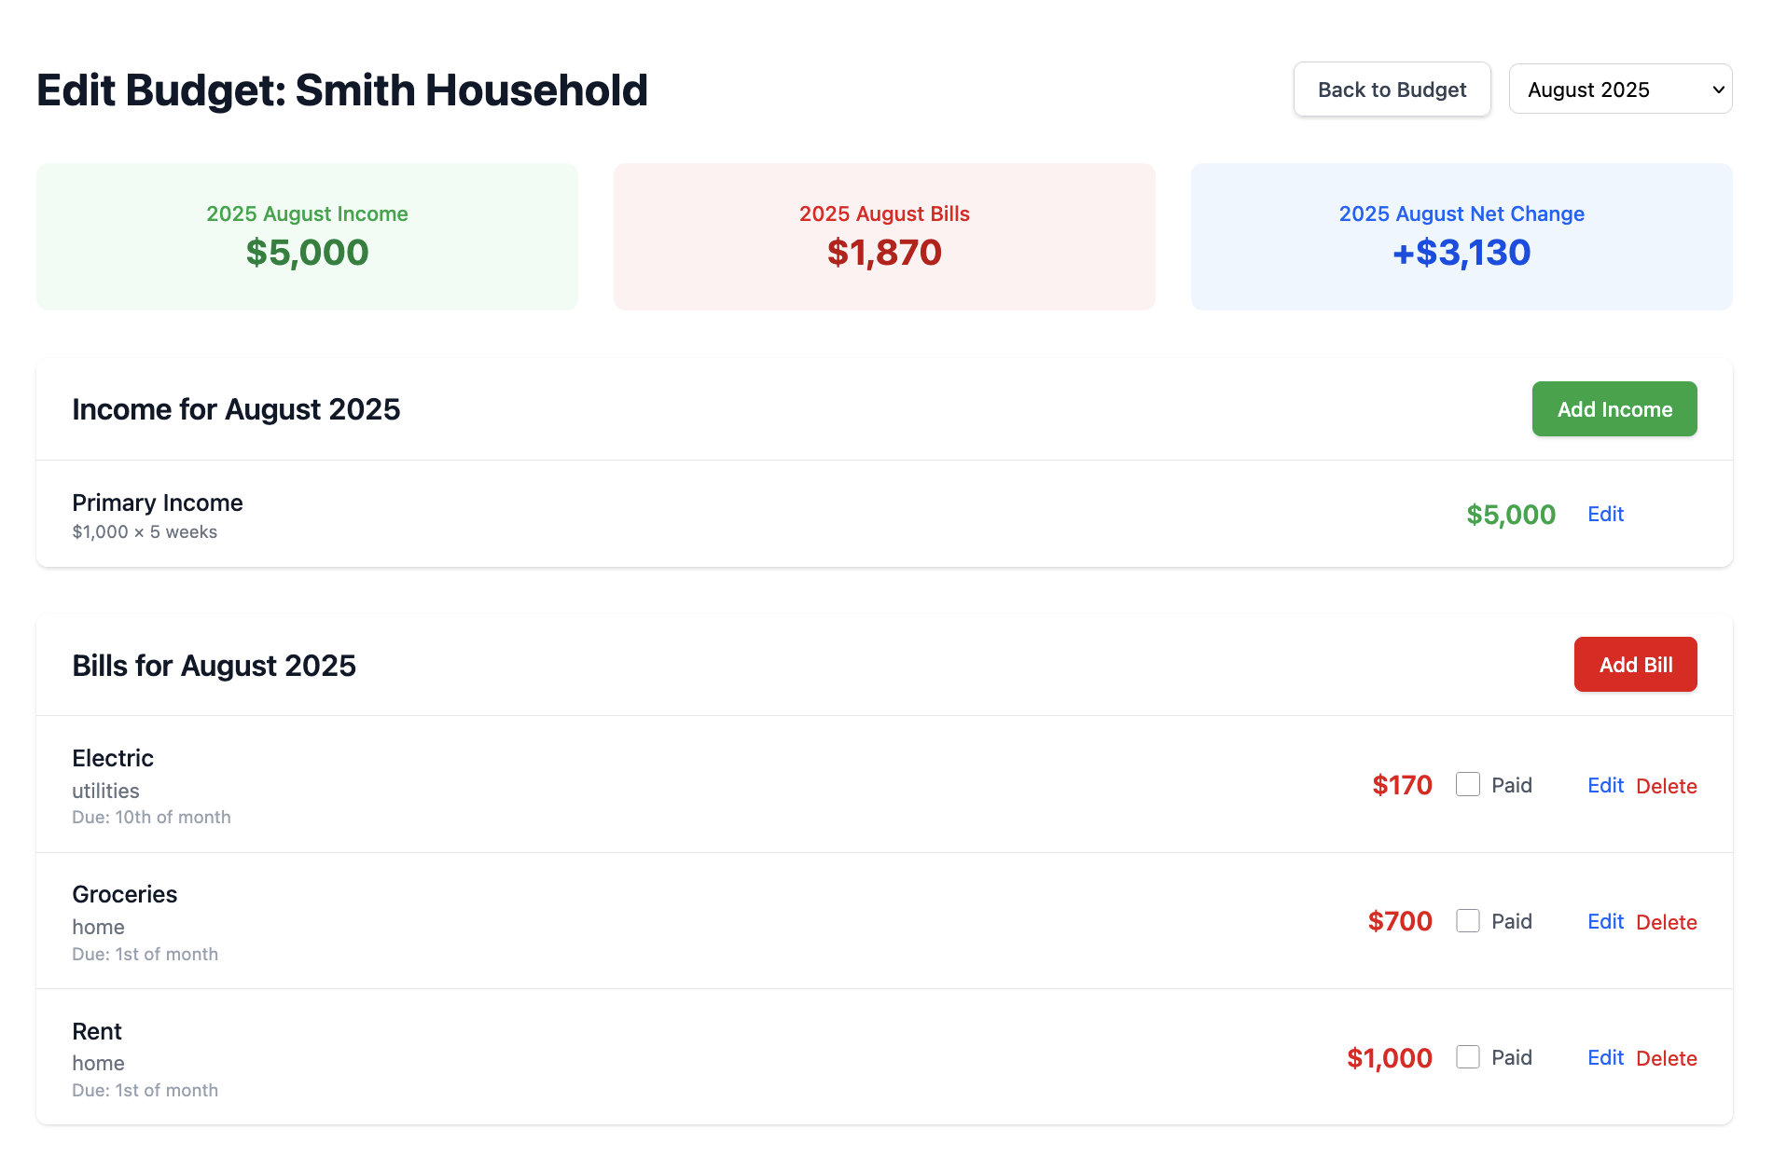
Task: Check the Paid box for Groceries
Action: coord(1467,920)
